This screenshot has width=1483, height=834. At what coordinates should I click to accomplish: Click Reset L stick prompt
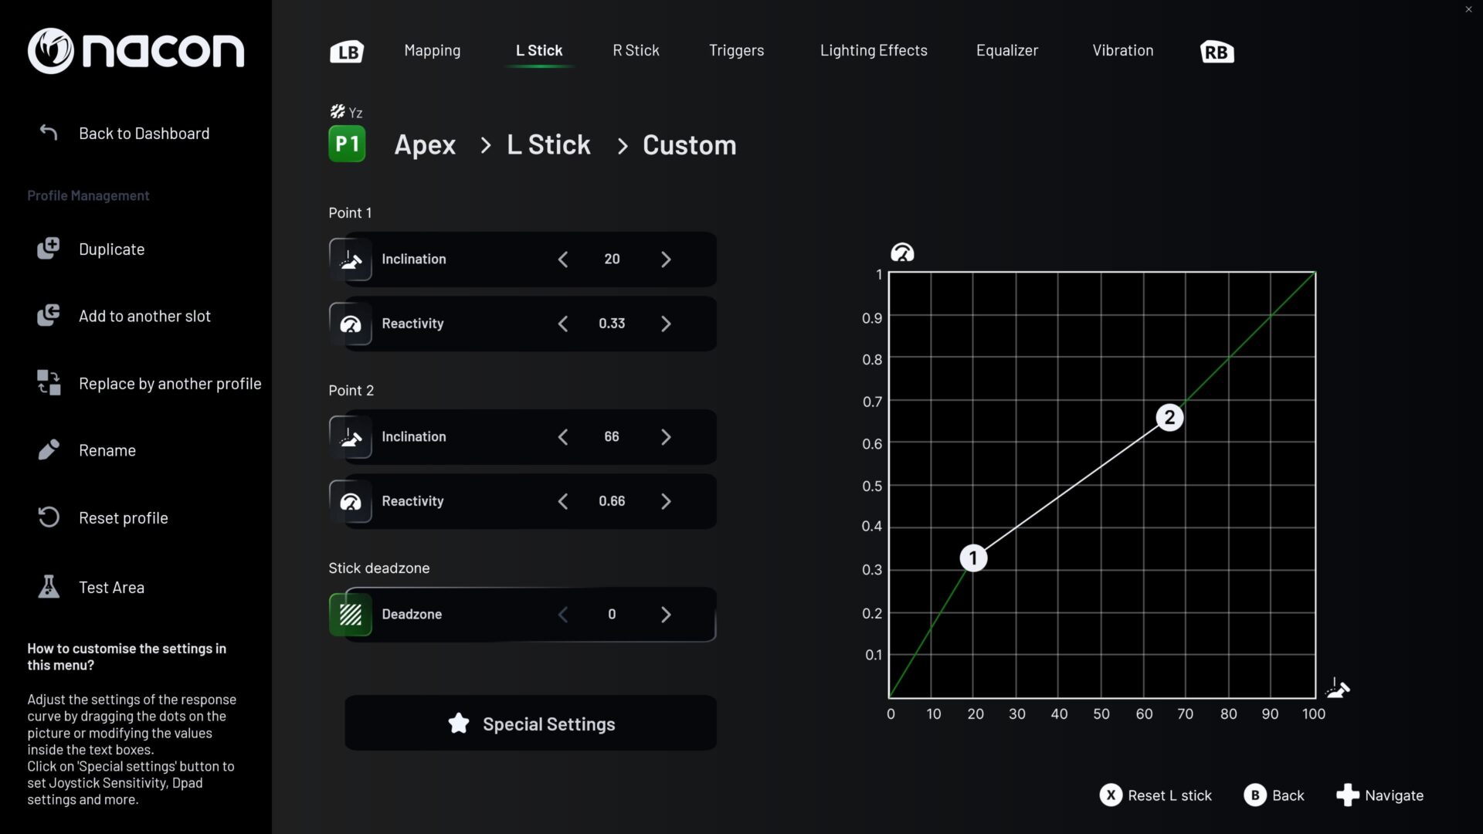pos(1156,795)
